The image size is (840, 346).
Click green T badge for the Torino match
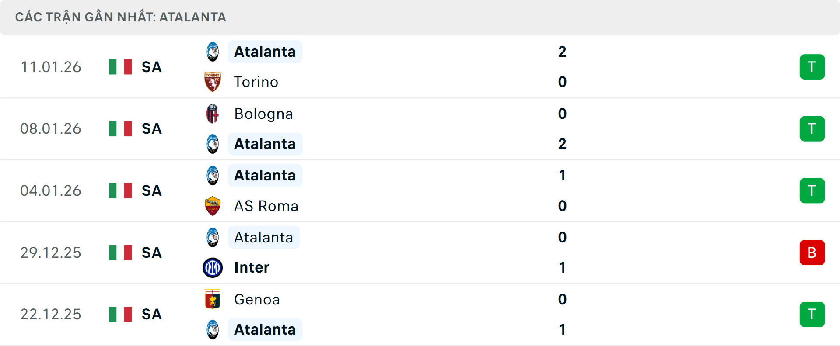(812, 67)
